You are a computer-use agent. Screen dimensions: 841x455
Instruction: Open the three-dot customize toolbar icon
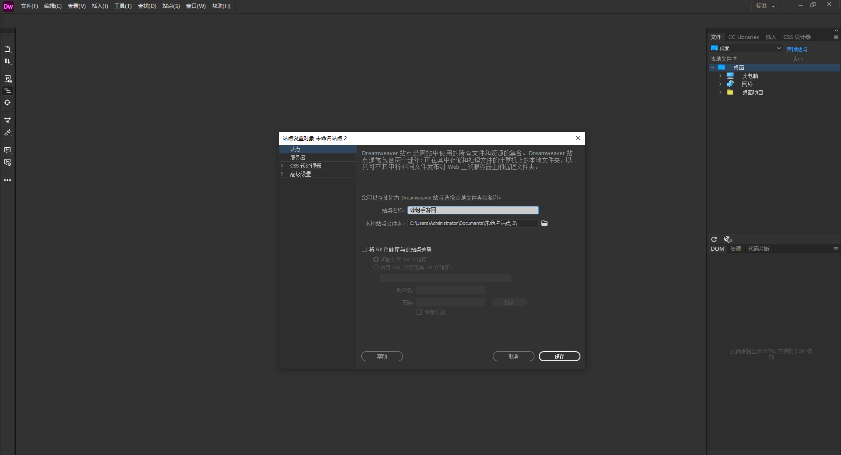(7, 180)
